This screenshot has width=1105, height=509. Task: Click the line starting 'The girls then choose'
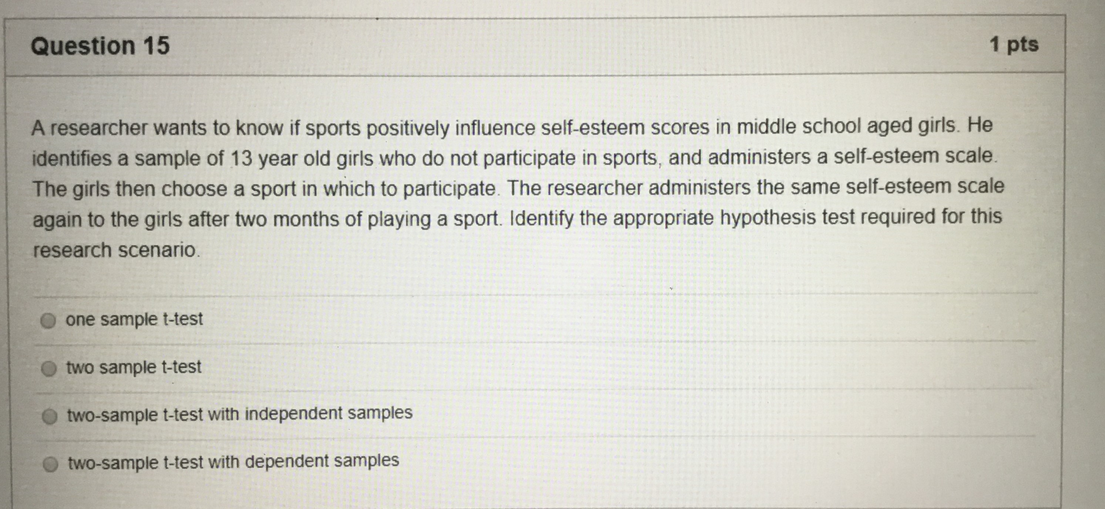coord(518,188)
